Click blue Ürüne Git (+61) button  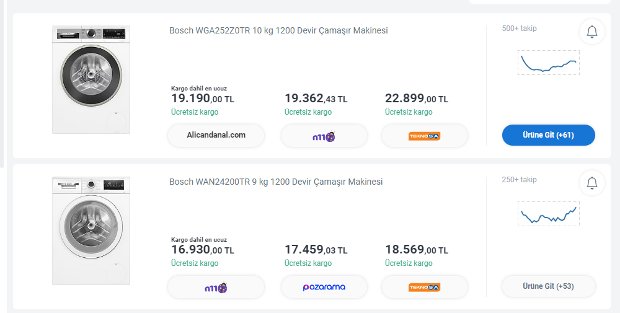click(548, 135)
